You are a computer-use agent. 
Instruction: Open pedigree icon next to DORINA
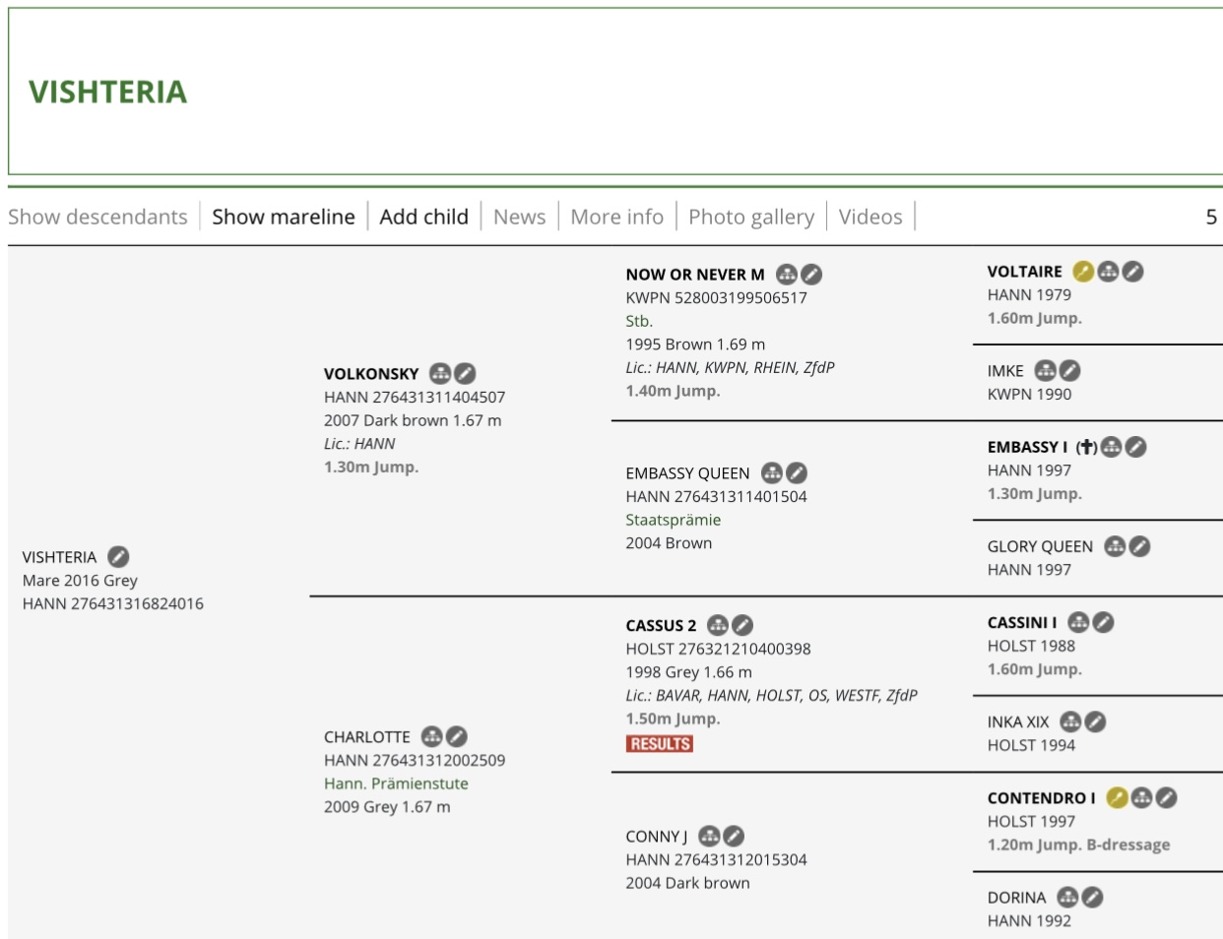click(1067, 897)
